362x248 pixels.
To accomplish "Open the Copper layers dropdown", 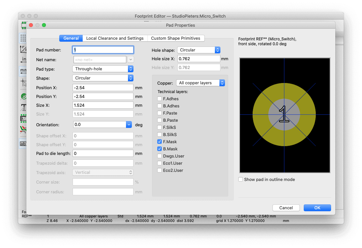I will [201, 83].
